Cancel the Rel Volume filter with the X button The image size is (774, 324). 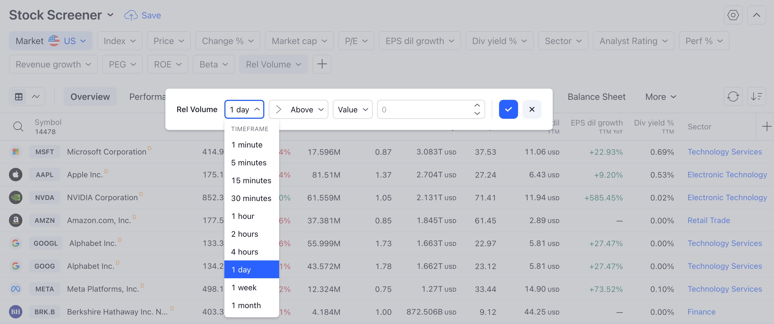click(531, 109)
